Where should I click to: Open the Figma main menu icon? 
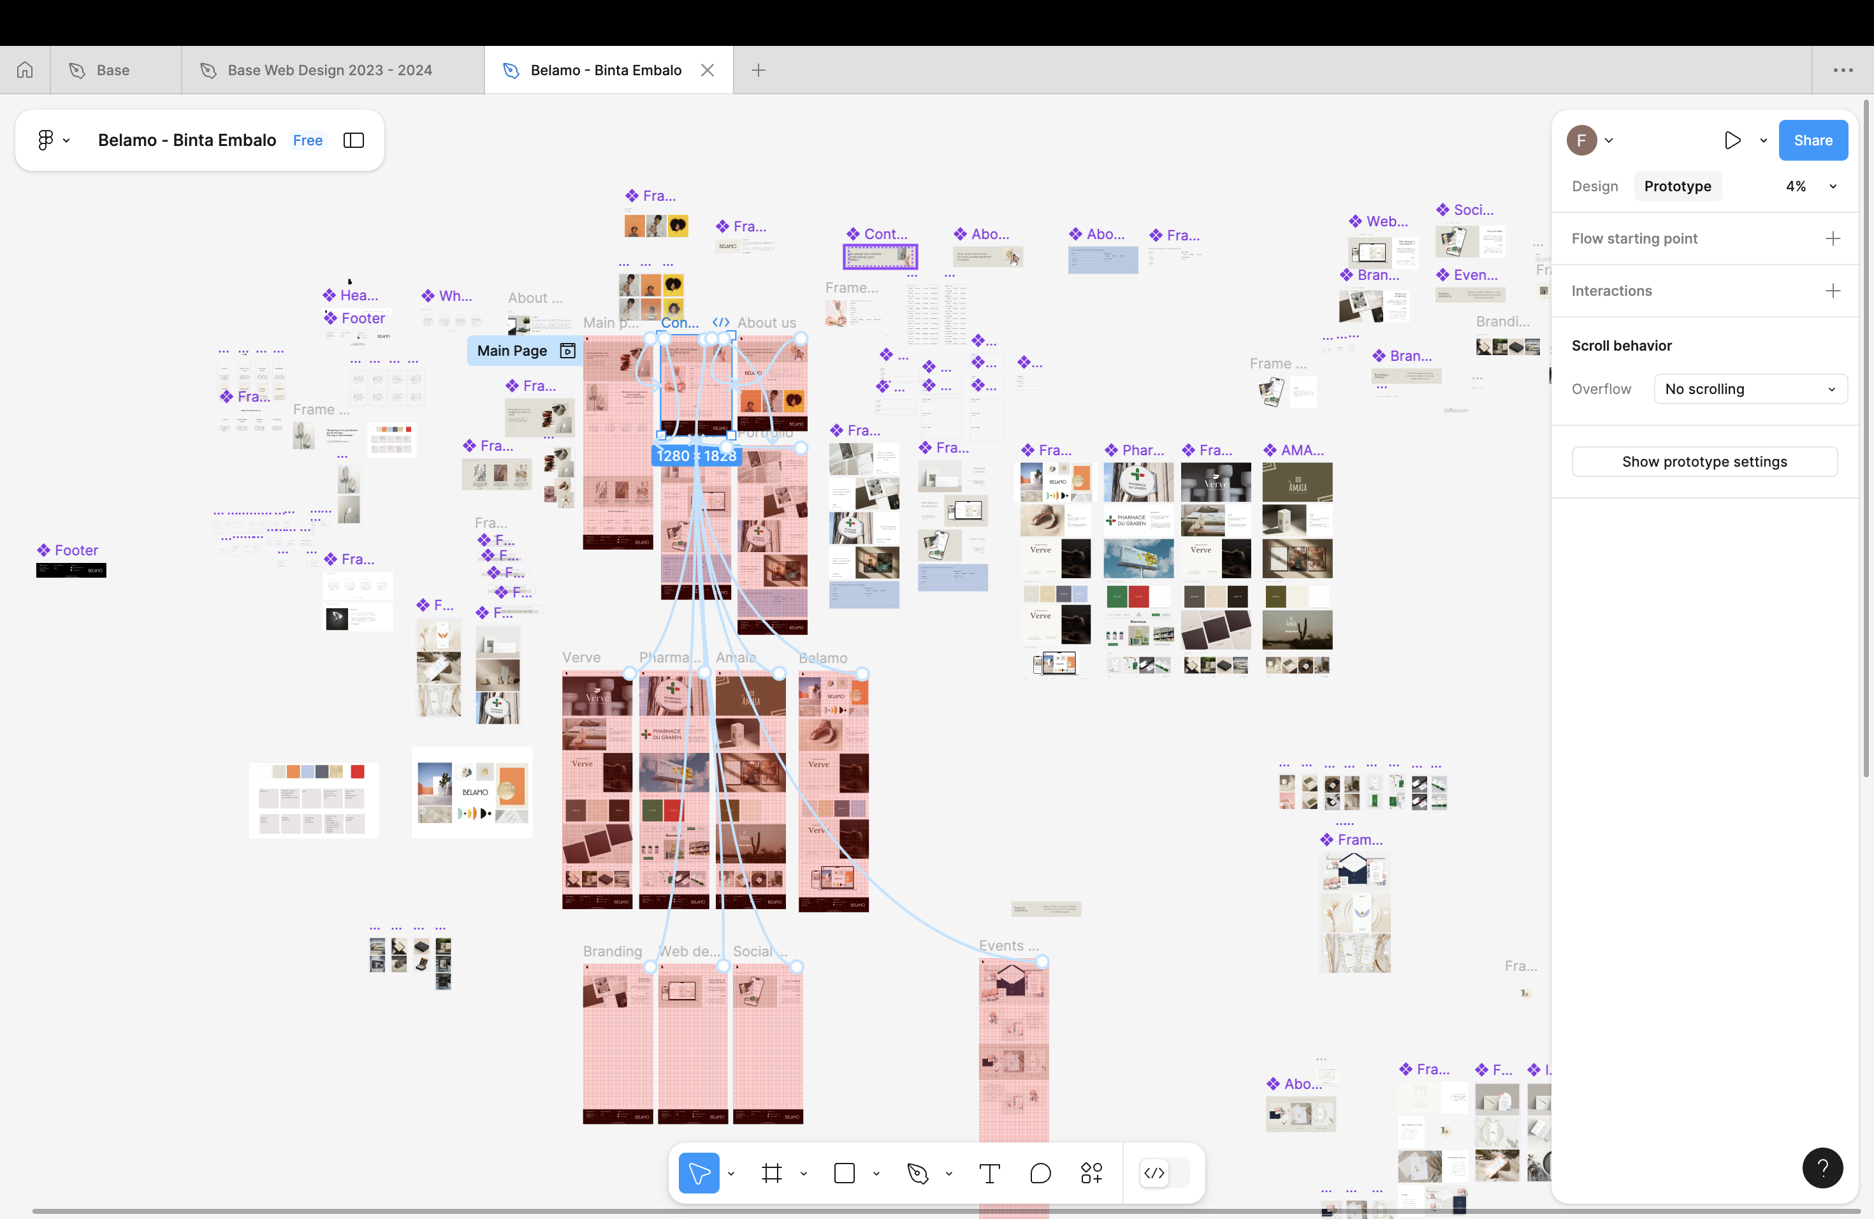[x=46, y=140]
